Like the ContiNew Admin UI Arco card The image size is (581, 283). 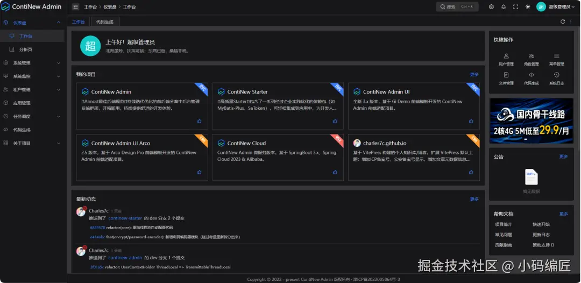(x=200, y=172)
